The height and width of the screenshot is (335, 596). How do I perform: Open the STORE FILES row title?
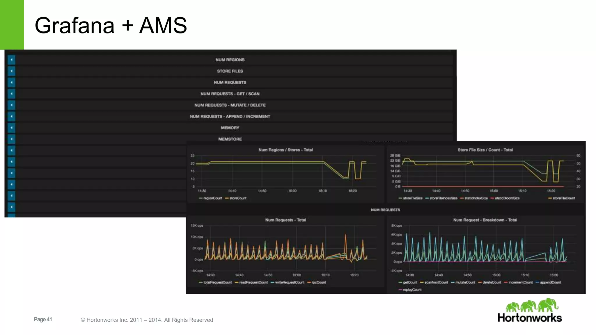230,71
